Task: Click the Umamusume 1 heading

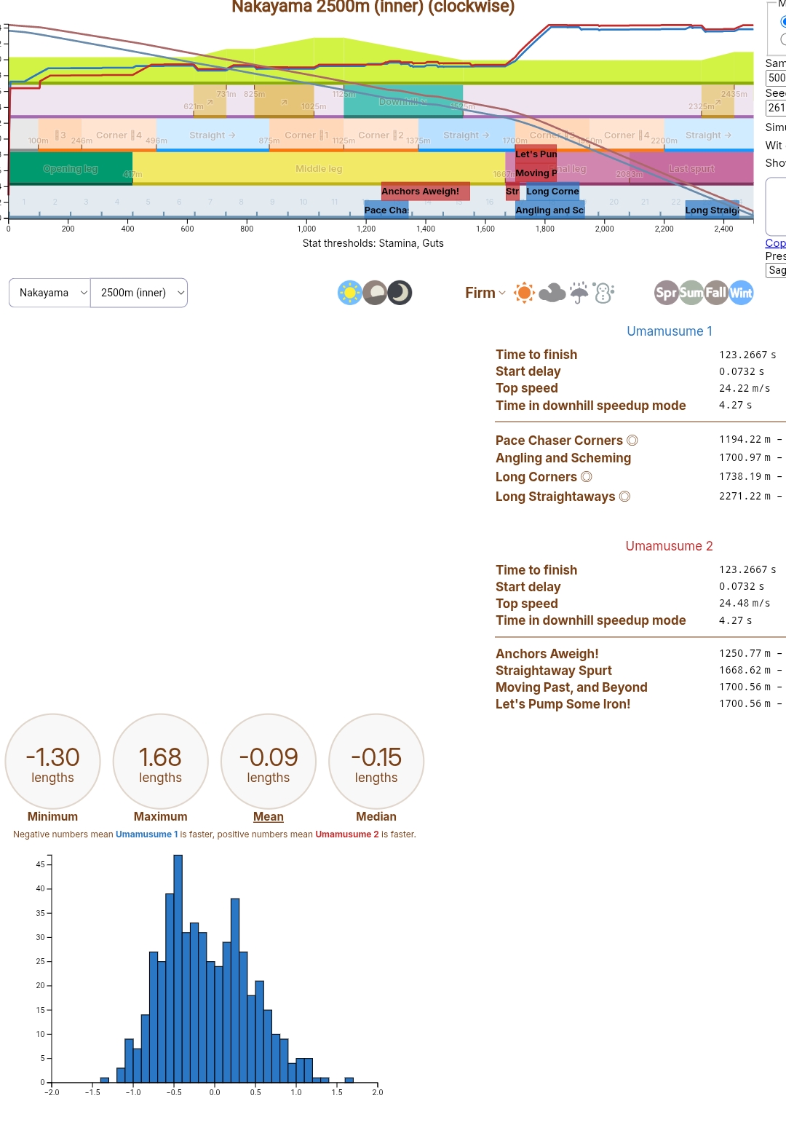Action: click(x=670, y=331)
